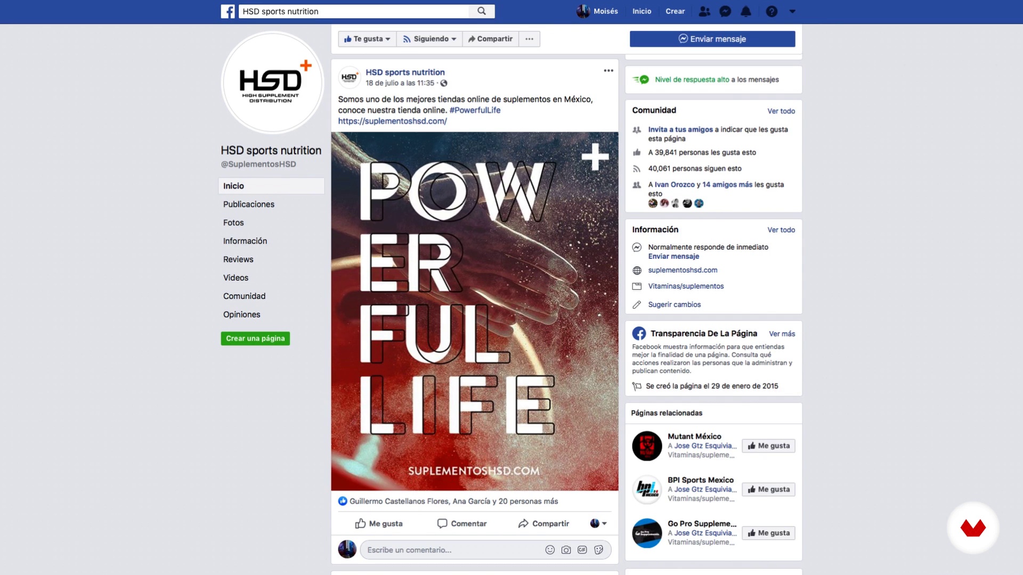Screen dimensions: 1023x575
Task: Like BPI Sports Mexico page
Action: pyautogui.click(x=768, y=489)
